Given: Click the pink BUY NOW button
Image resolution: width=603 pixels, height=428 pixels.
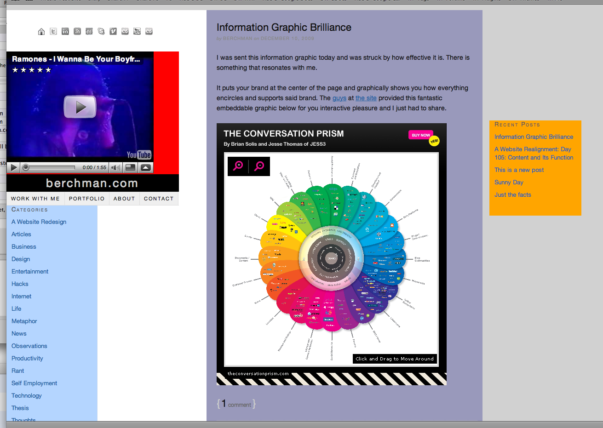Looking at the screenshot, I should coord(421,135).
